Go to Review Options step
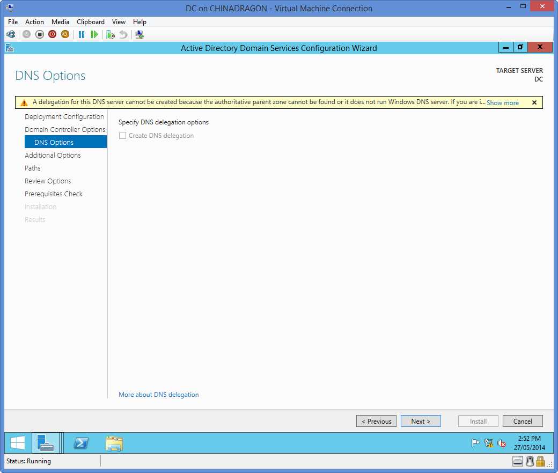Image resolution: width=558 pixels, height=473 pixels. point(48,181)
